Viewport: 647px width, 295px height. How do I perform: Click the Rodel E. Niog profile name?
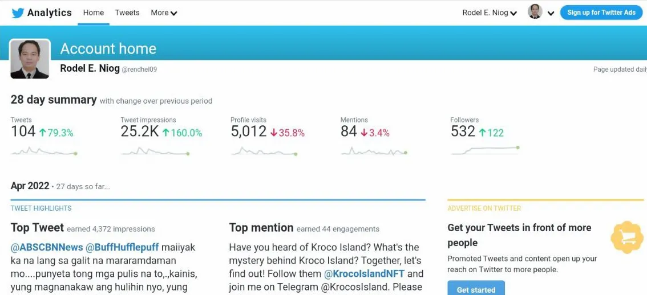[x=90, y=68]
